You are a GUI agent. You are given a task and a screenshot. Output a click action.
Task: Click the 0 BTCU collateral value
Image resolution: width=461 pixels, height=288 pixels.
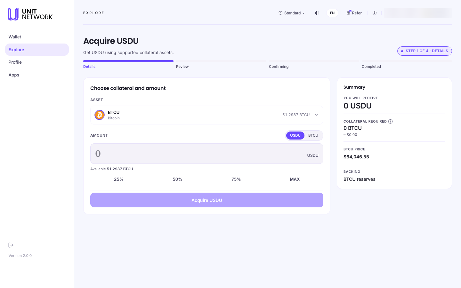click(x=353, y=128)
